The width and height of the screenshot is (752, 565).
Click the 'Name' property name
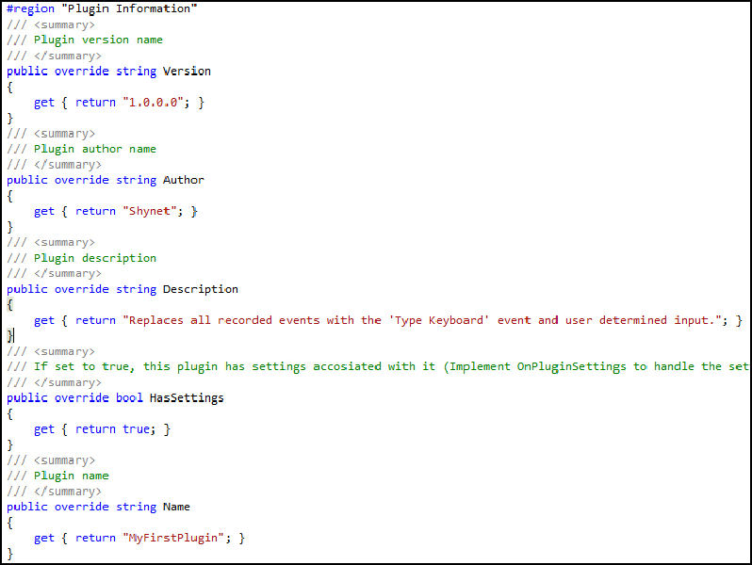[x=176, y=507]
